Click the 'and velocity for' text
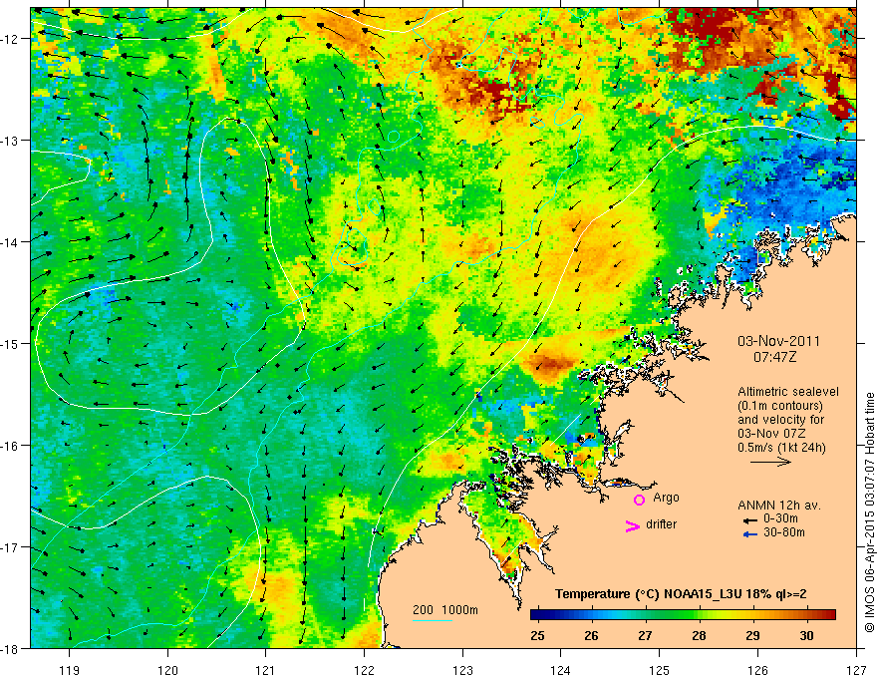 [x=780, y=420]
